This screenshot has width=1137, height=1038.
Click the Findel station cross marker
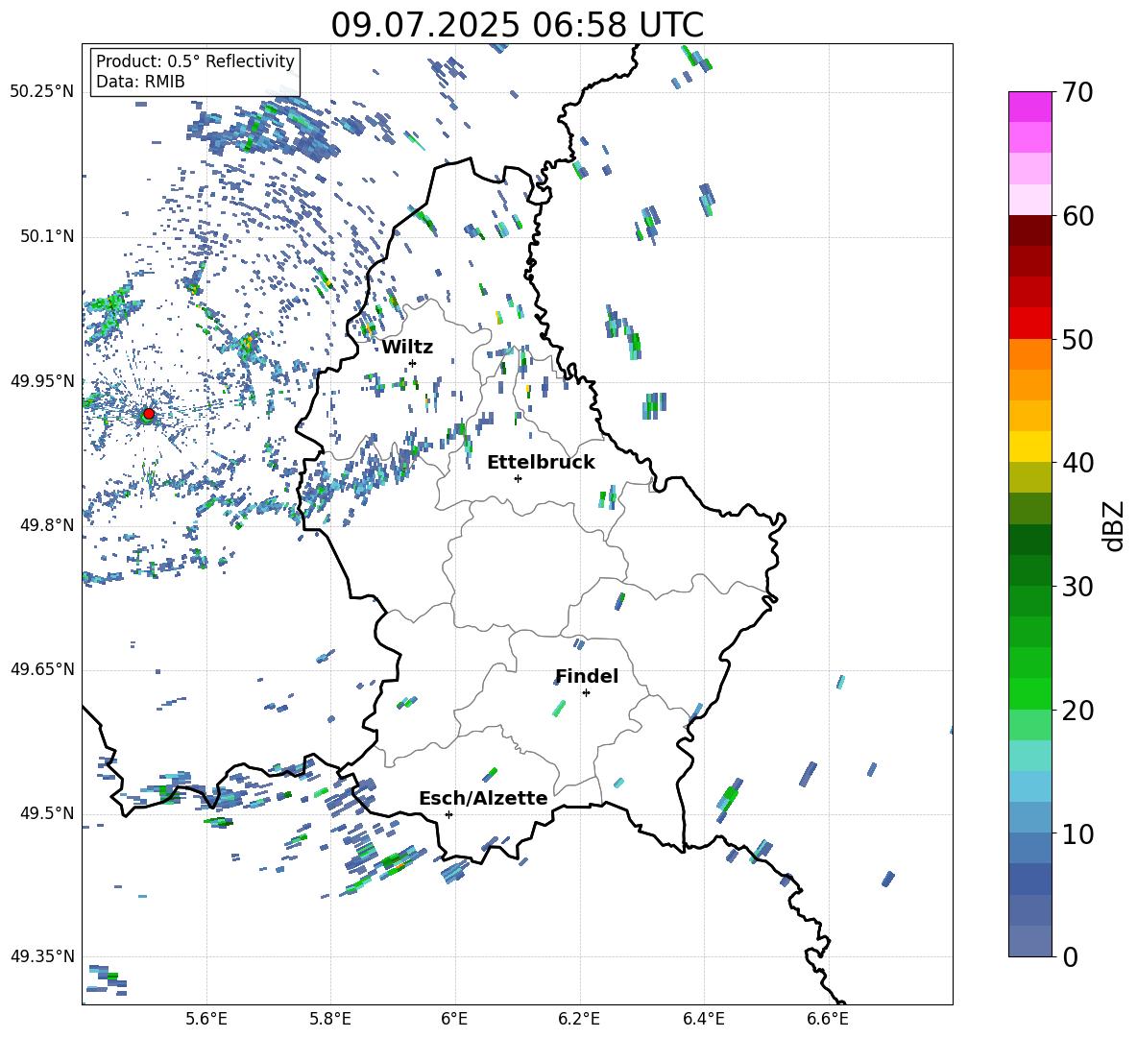tap(586, 693)
